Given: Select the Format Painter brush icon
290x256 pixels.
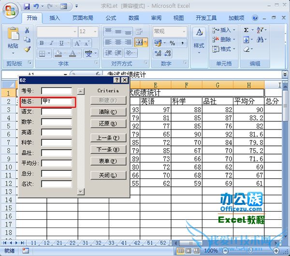Looking at the screenshot, I should [x=27, y=49].
